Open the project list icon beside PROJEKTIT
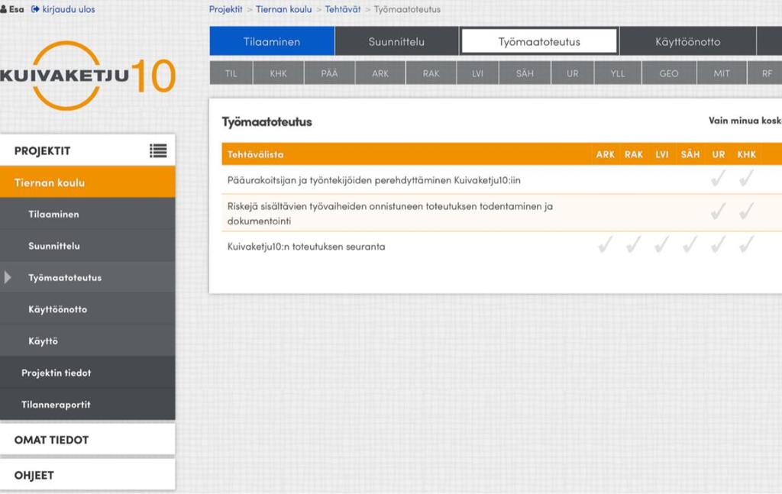 (158, 150)
